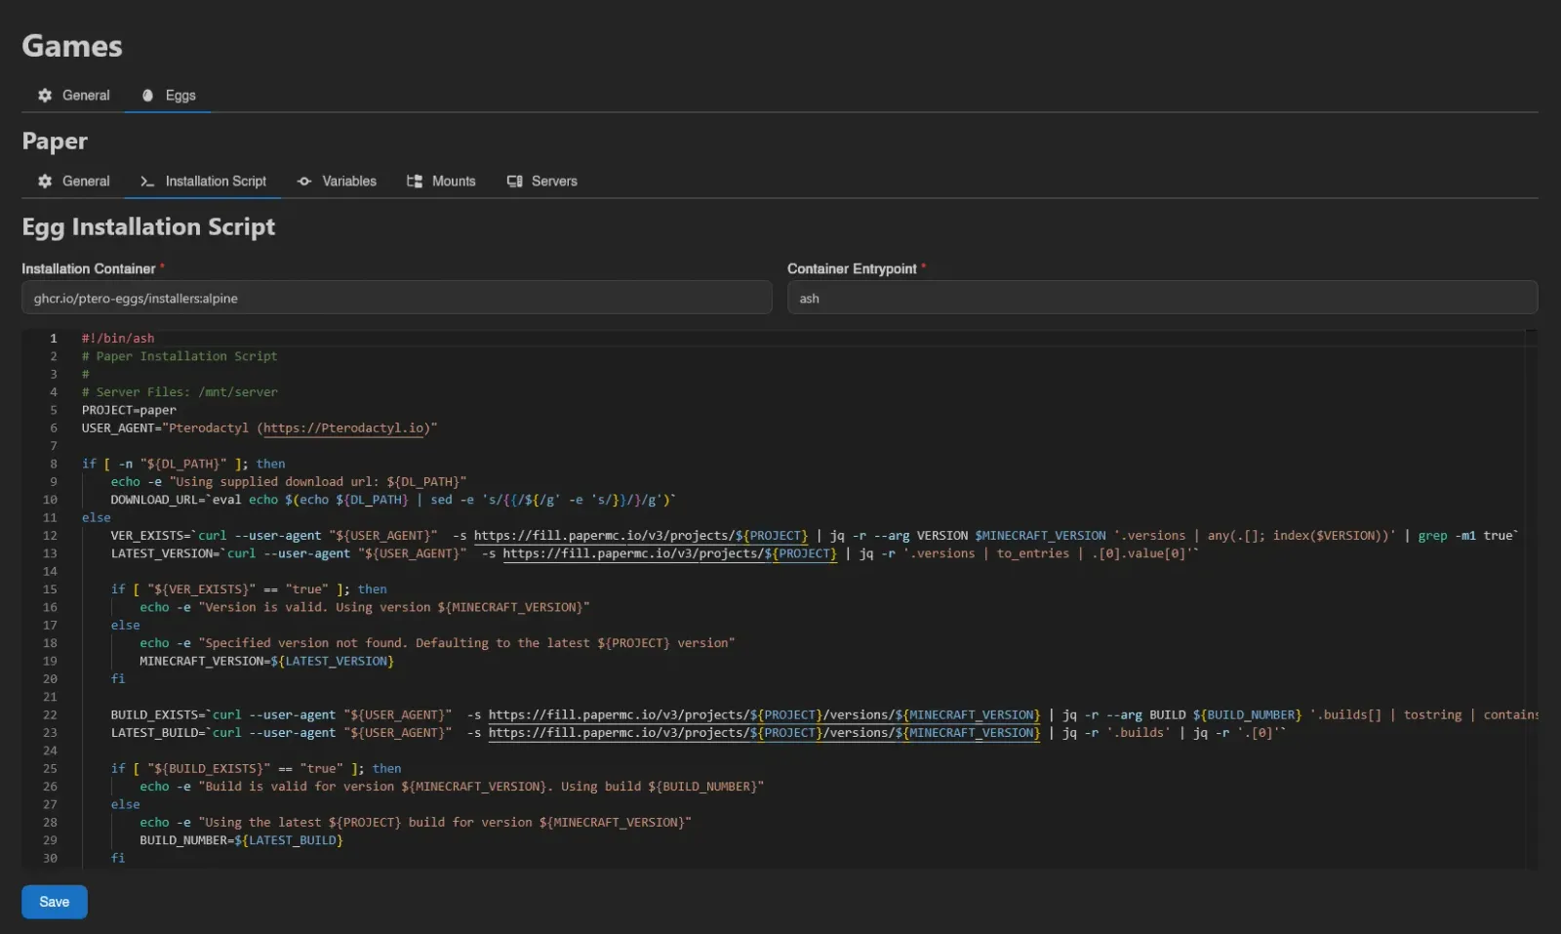Click line number 1 in gutter

[54, 339]
